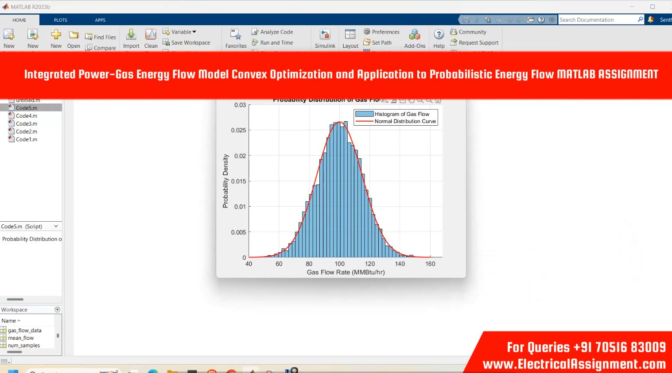The height and width of the screenshot is (373, 672).
Task: Expand the Code5.m script details dropdown
Action: tap(56, 226)
